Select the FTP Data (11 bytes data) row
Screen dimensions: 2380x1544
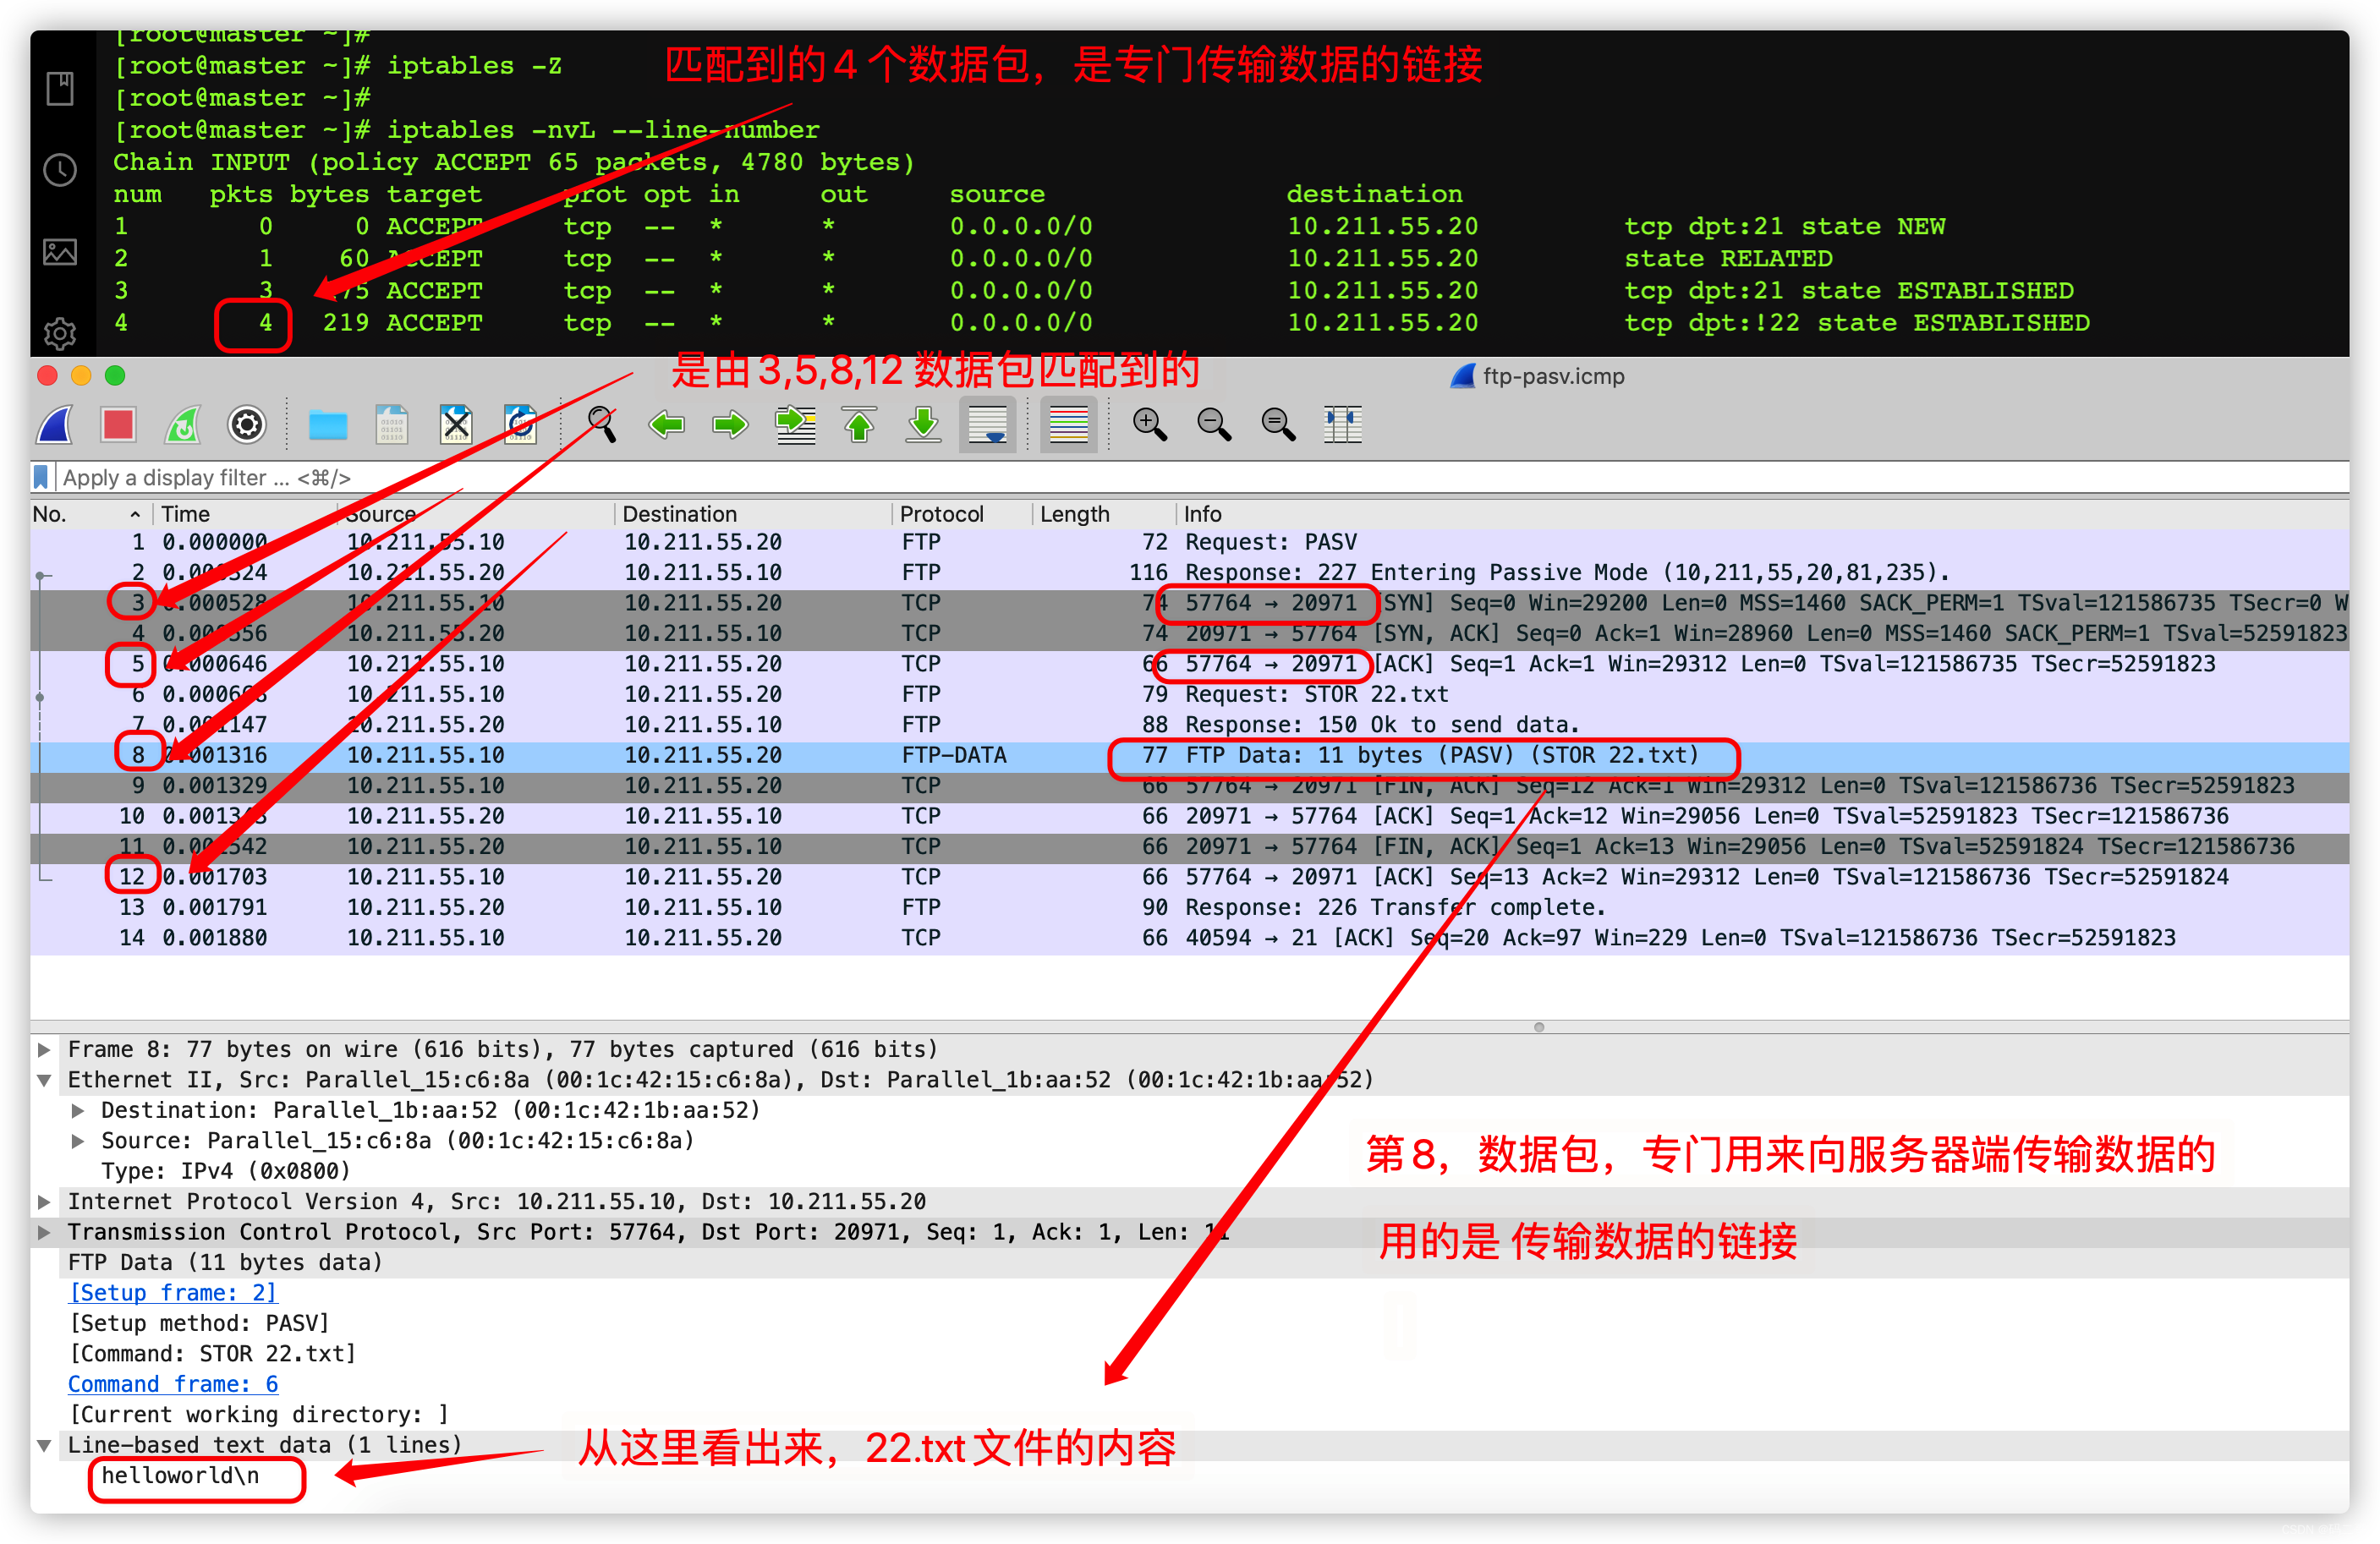click(x=225, y=1263)
